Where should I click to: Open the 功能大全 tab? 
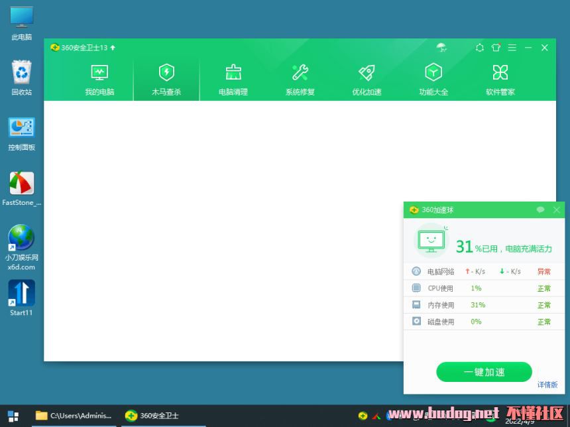pos(433,80)
